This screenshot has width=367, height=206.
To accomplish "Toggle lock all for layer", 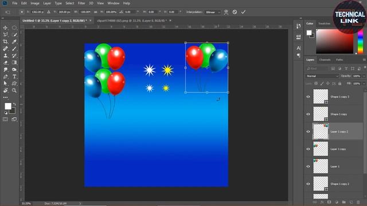I will tap(339, 84).
